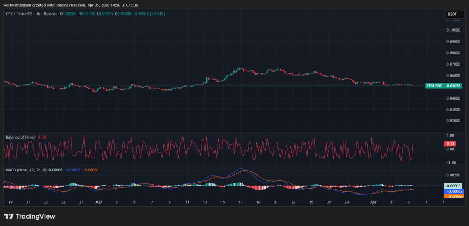Image resolution: width=469 pixels, height=226 pixels.
Task: Select the MACD (close, 12, 26, 9) indicator title
Action: point(25,171)
